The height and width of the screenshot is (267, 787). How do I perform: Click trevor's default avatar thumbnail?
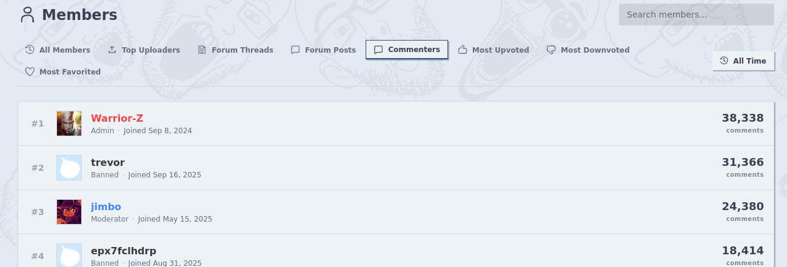pos(69,168)
